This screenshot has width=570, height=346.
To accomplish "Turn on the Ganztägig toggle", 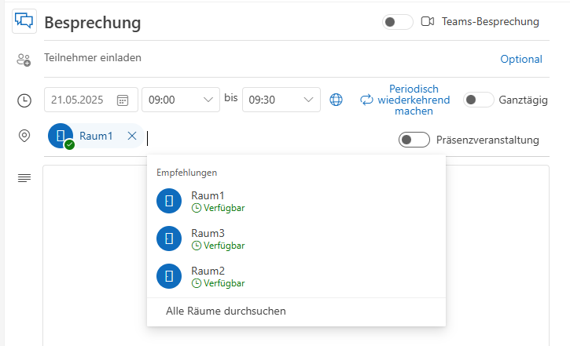I will (x=478, y=100).
